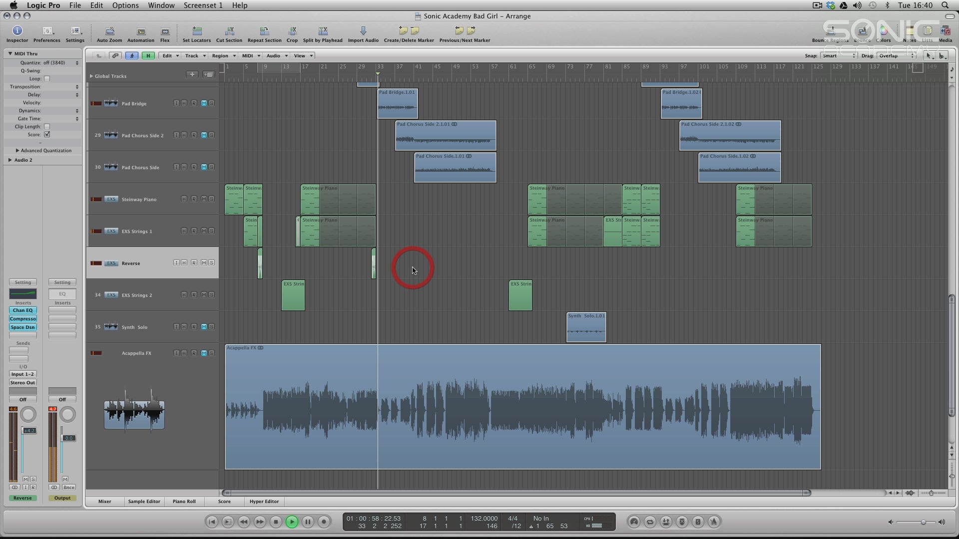Click the Crop toolbar icon
The height and width of the screenshot is (539, 959).
(x=292, y=34)
